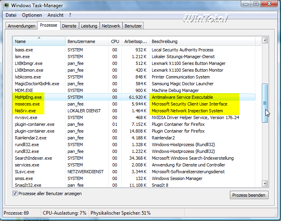
Task: Select plugin-container.exe using 14.808 K
Action: 134,131
